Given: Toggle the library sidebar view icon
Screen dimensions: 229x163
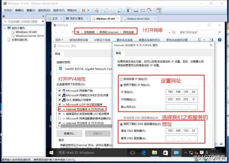Looking at the screenshot, I should (129, 11).
